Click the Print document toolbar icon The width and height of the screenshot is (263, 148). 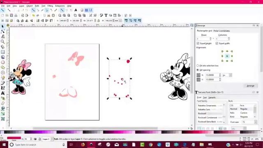(16, 16)
